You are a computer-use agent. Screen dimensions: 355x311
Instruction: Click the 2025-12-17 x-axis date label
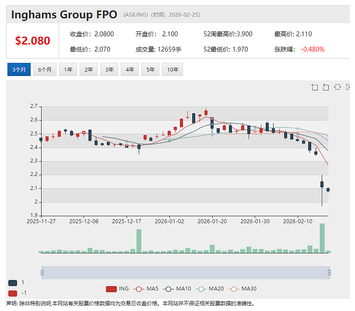(x=127, y=221)
